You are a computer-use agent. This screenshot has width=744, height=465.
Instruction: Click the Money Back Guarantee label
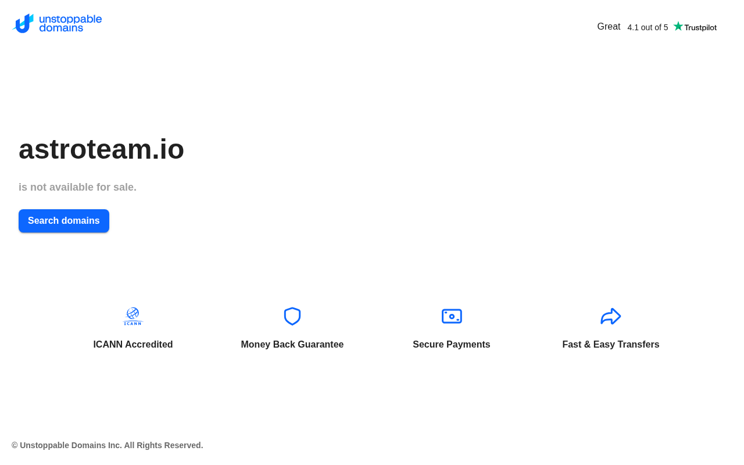(292, 345)
